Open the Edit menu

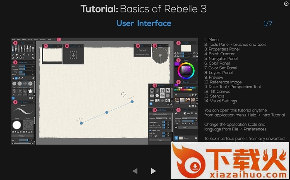19,40
